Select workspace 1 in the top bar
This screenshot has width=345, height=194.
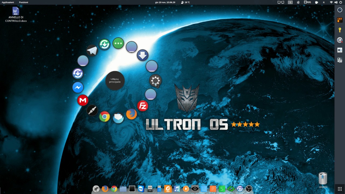pos(290,2)
